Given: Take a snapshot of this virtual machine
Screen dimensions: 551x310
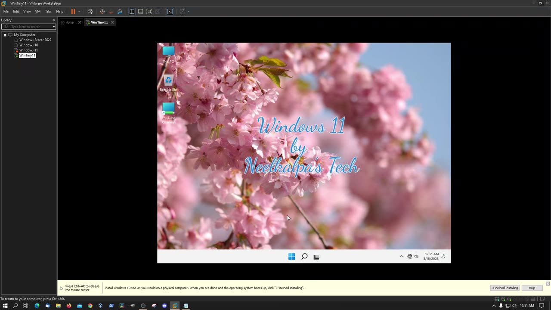Looking at the screenshot, I should (x=102, y=12).
